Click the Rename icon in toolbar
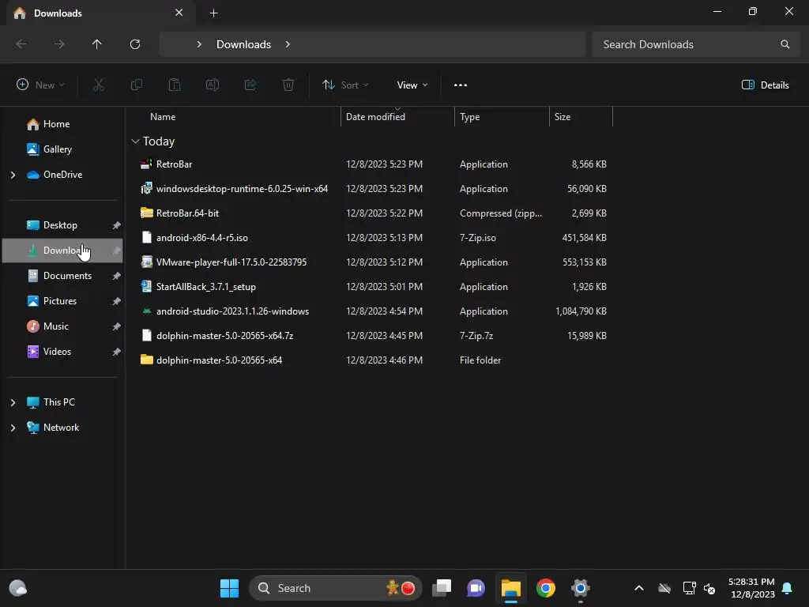This screenshot has width=809, height=607. pyautogui.click(x=212, y=85)
